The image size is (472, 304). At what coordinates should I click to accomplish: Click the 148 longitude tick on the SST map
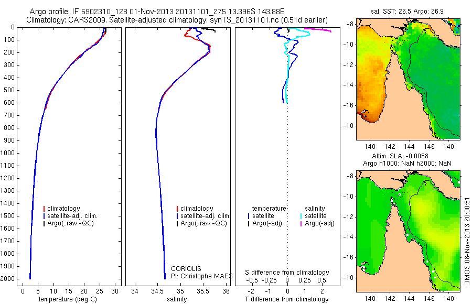(x=448, y=147)
